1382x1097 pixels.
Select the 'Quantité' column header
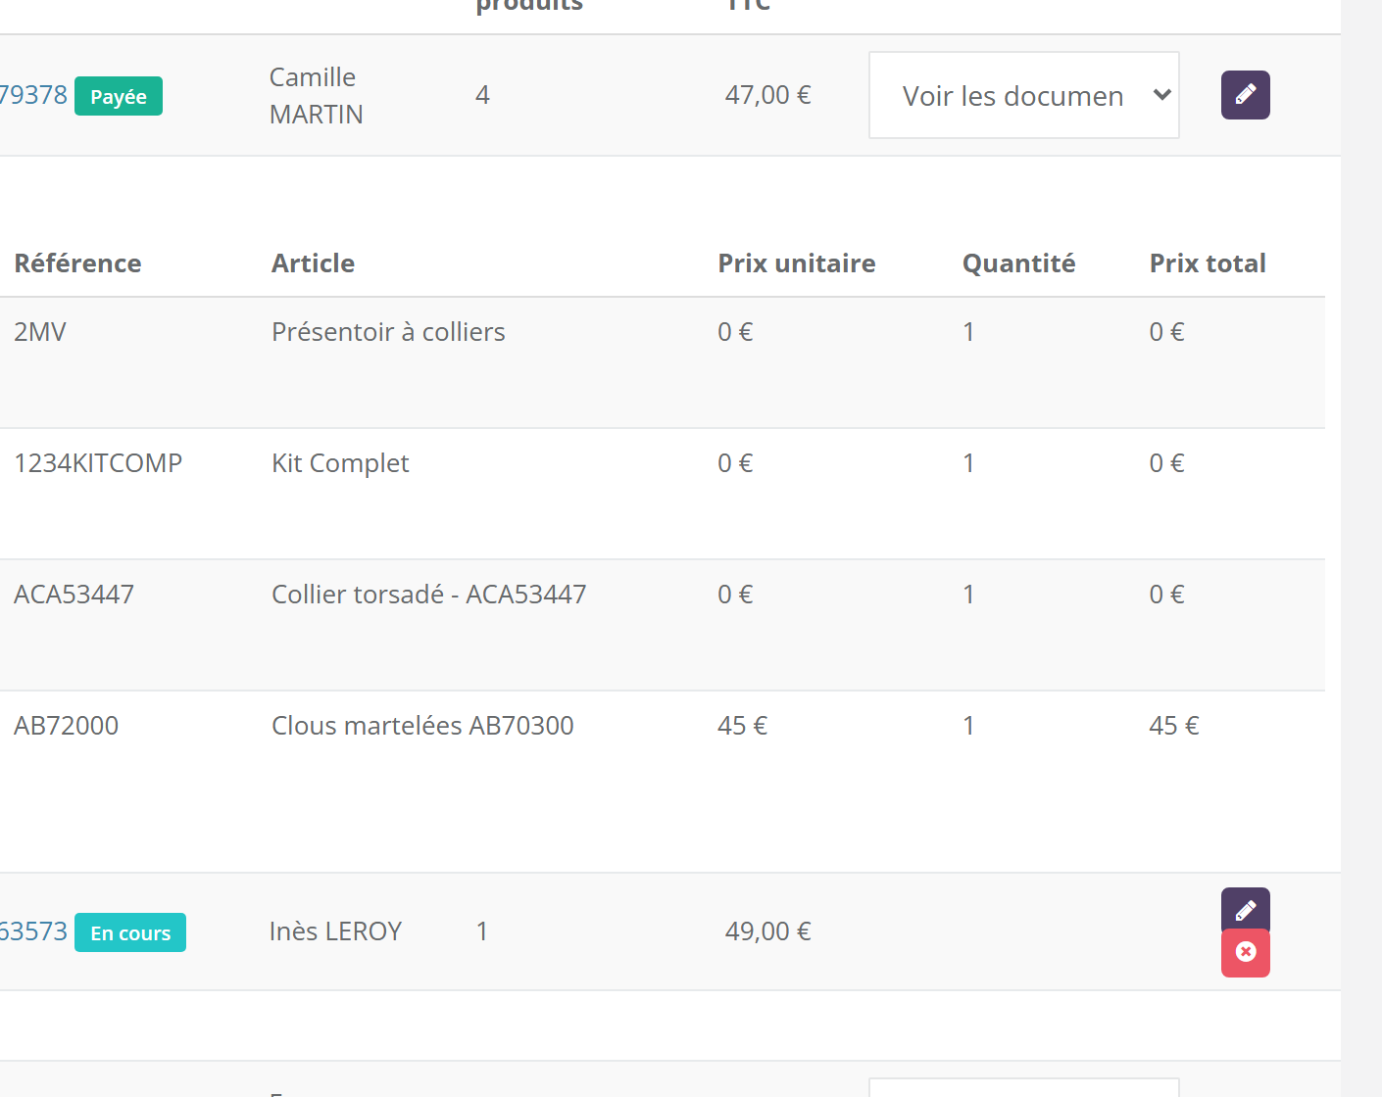pyautogui.click(x=1018, y=263)
